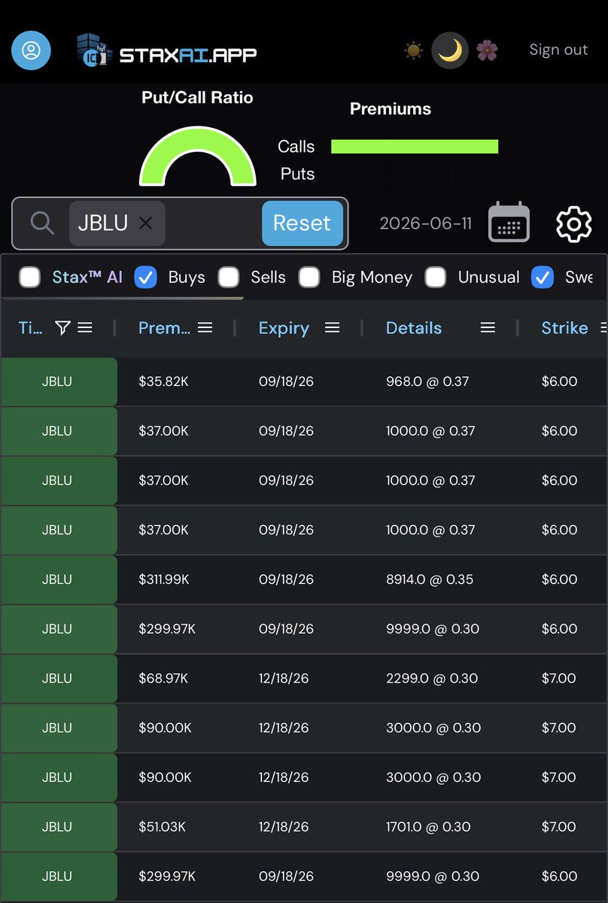Screen dimensions: 608x903
Task: Click details cell 8914.0 @ 0.35
Action: coord(430,579)
